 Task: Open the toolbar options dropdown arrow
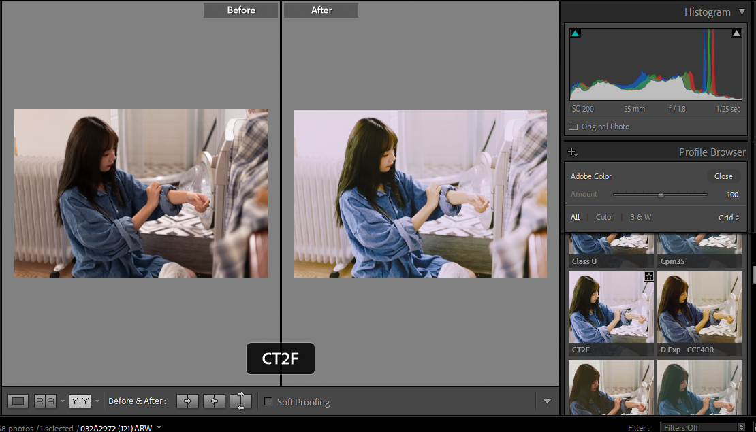click(547, 401)
